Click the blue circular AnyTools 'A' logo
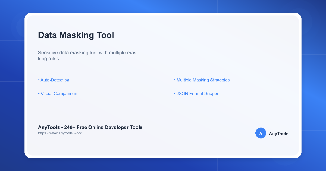Viewport: 326px width, 171px height. [x=261, y=133]
